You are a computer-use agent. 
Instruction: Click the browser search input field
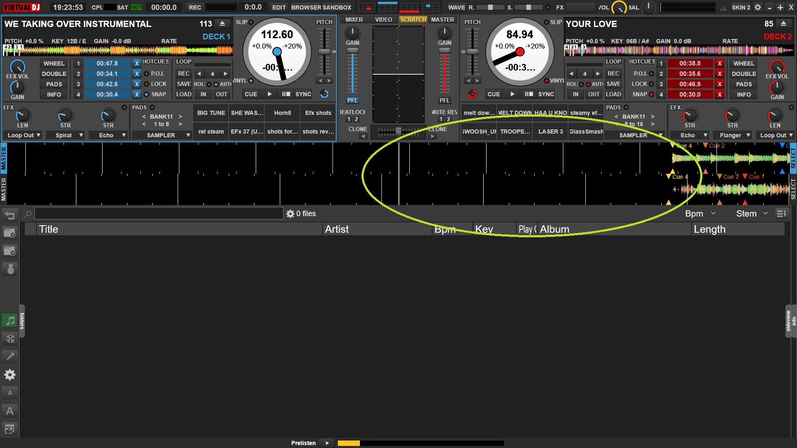tap(159, 214)
